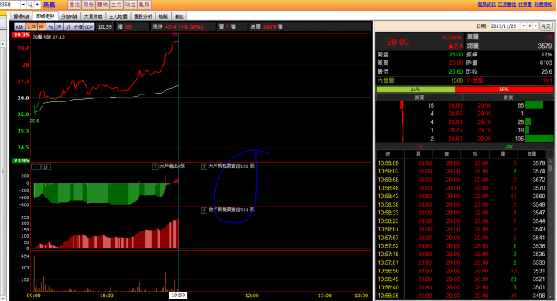Toggle the 大戶 chart option

click(x=31, y=27)
